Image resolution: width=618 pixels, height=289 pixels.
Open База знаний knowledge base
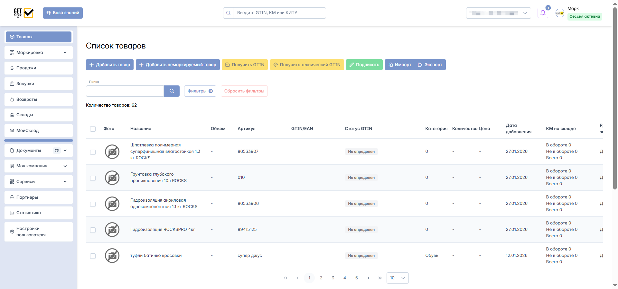[x=63, y=13]
